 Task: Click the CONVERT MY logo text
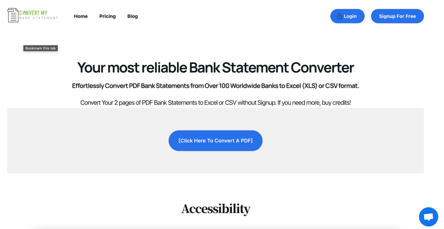33,13
